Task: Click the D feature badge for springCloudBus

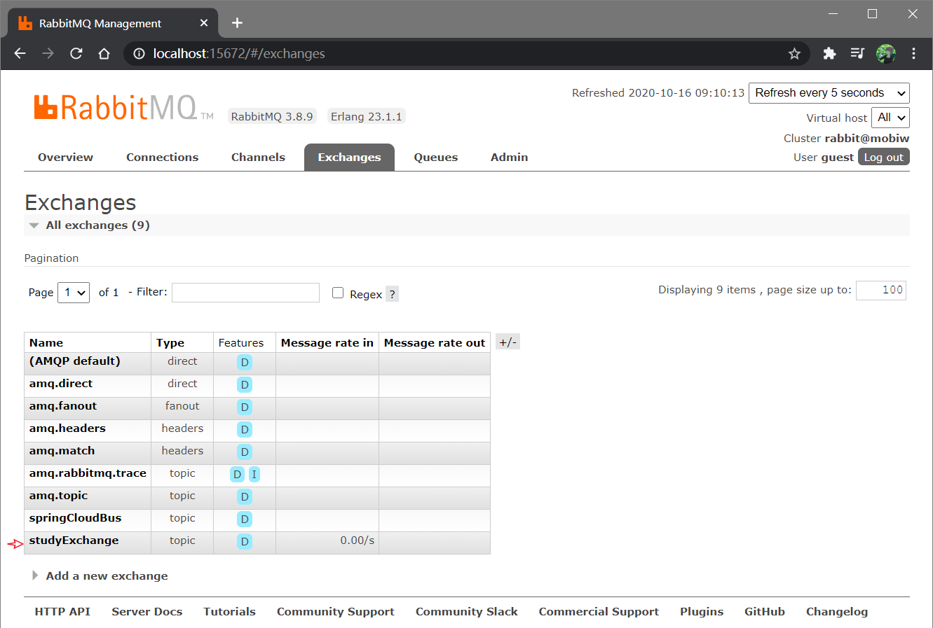Action: click(245, 519)
